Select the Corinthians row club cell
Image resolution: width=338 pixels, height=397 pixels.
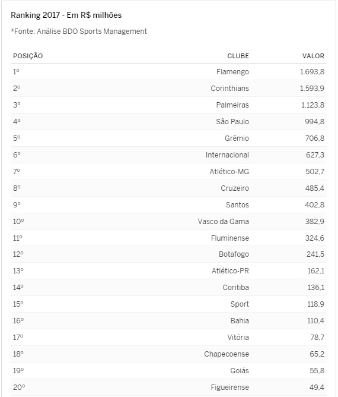[229, 89]
